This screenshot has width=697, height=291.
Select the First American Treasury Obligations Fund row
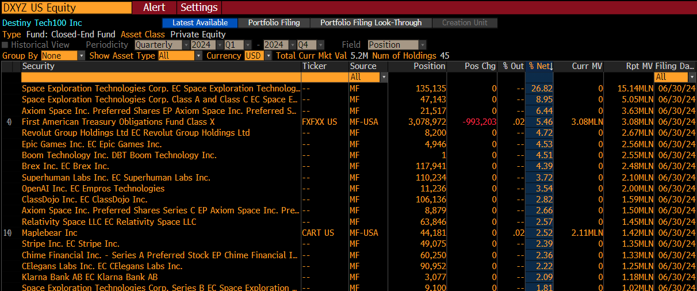coord(348,122)
